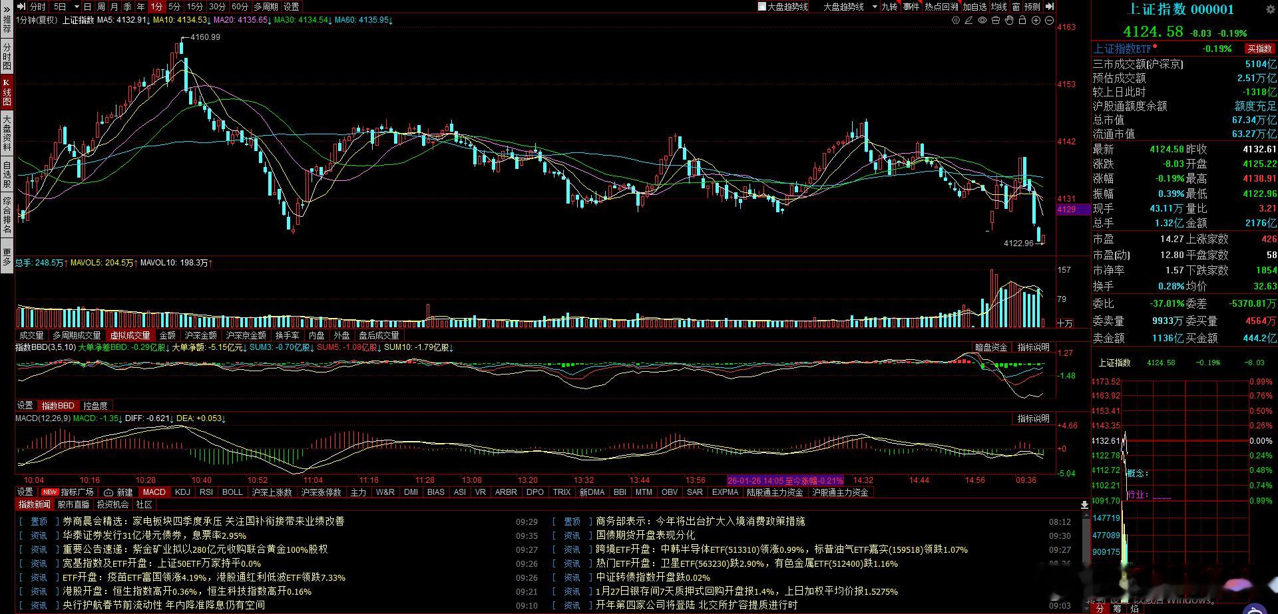
Task: Open the toolbox icon in chart toolbar
Action: click(x=996, y=21)
